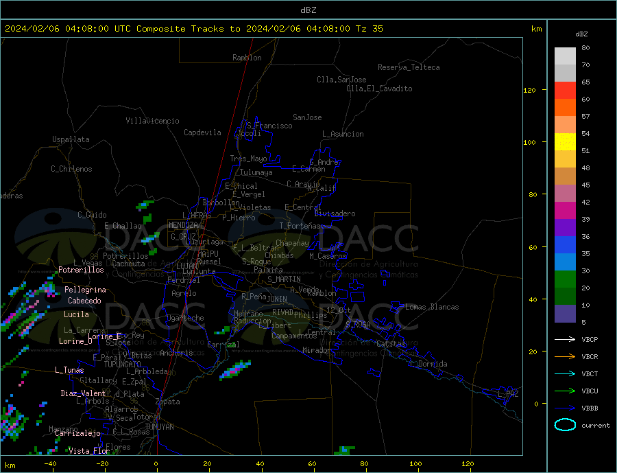This screenshot has height=473, width=617.
Task: Click the Villavicencio place label
Action: 152,121
